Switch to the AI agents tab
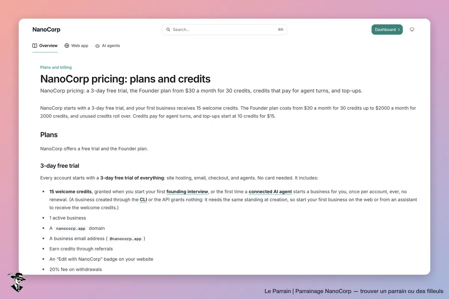This screenshot has height=299, width=449. pos(107,46)
